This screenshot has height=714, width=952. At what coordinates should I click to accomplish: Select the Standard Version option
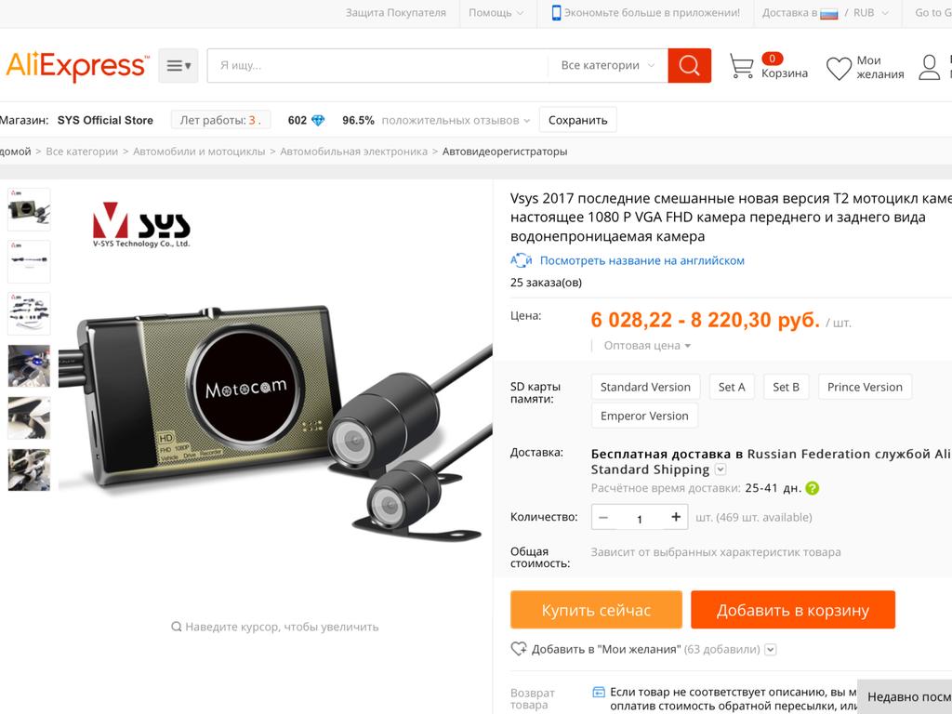pos(645,387)
